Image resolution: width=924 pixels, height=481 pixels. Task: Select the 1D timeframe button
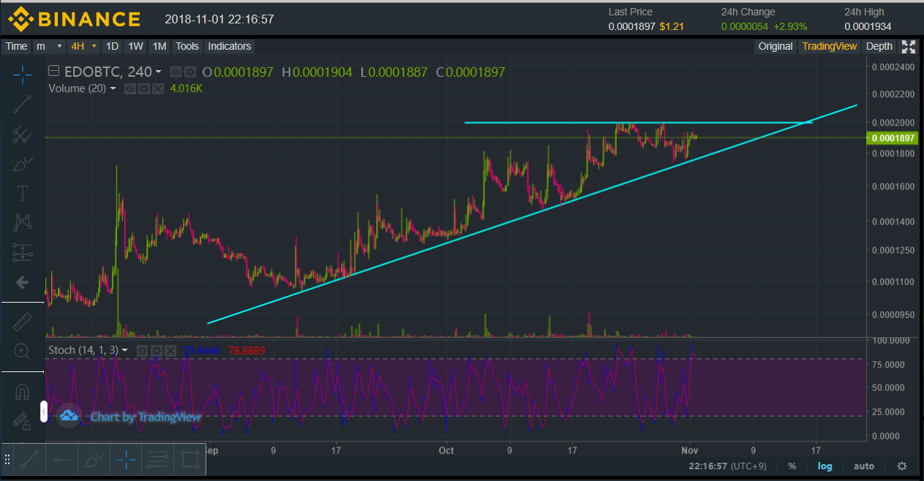(x=112, y=46)
